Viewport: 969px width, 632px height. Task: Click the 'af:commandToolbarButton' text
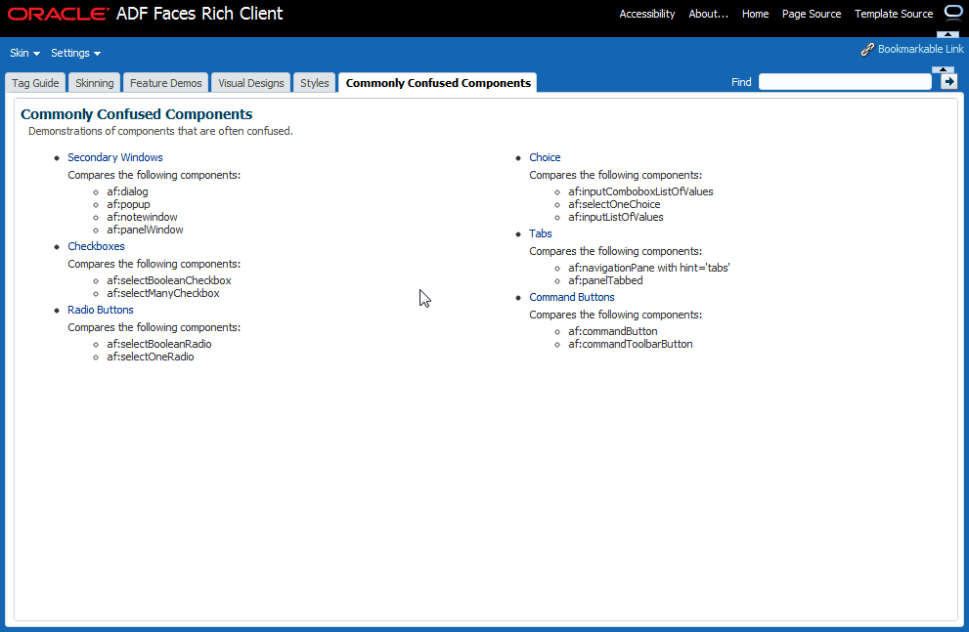coord(631,344)
